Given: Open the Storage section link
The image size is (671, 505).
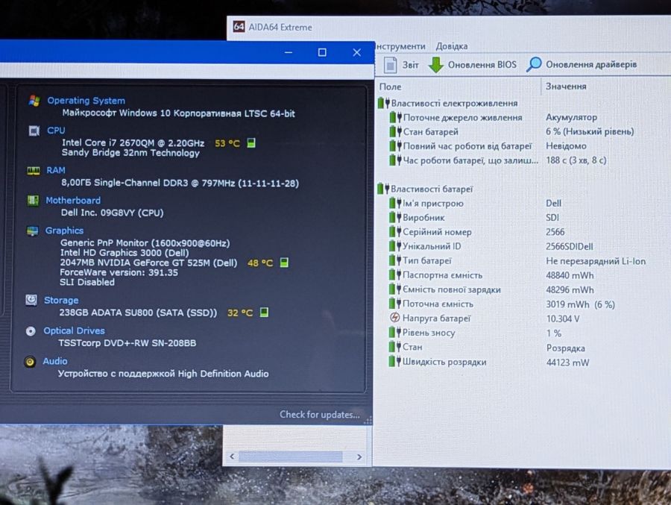Looking at the screenshot, I should pos(61,301).
